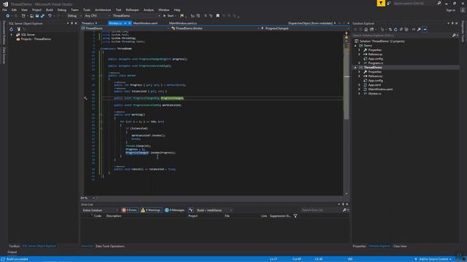
Task: Click Add SQL Server icon in Object Explorer
Action: [x=18, y=29]
